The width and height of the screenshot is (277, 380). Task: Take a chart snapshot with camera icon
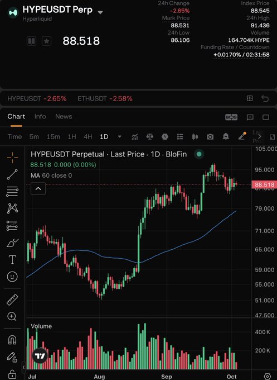(210, 137)
